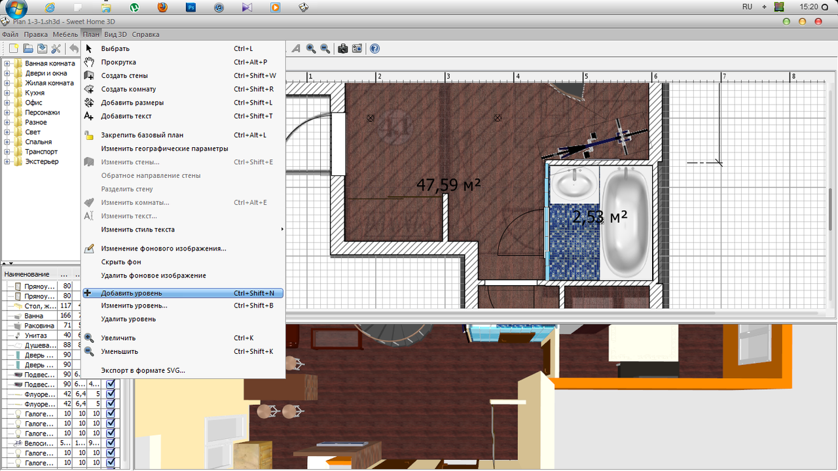
Task: Expand the Кухня furniture category
Action: (x=7, y=93)
